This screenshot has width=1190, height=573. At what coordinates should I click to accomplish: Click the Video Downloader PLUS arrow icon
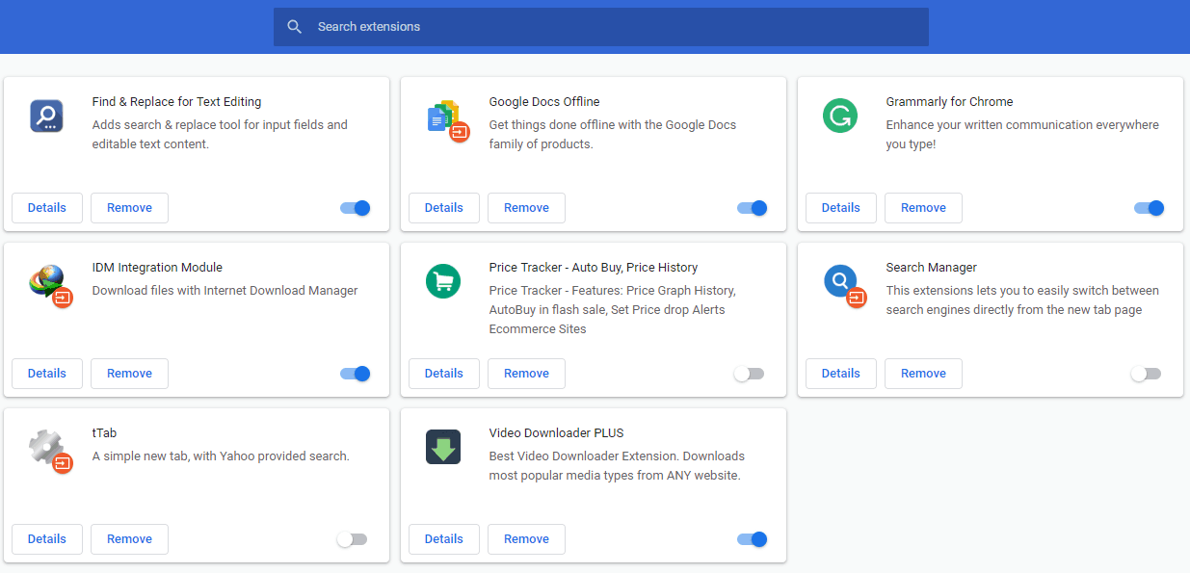point(443,447)
